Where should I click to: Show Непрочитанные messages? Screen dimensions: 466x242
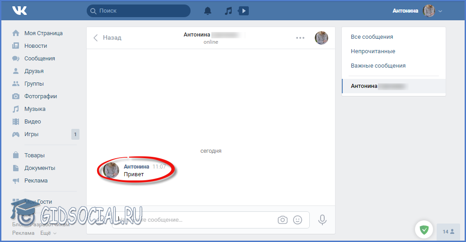[x=373, y=51]
